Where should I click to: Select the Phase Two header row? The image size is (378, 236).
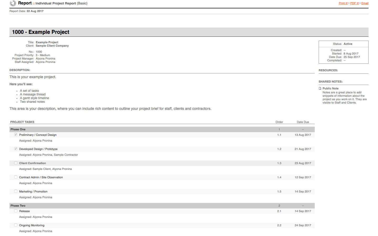click(x=162, y=206)
